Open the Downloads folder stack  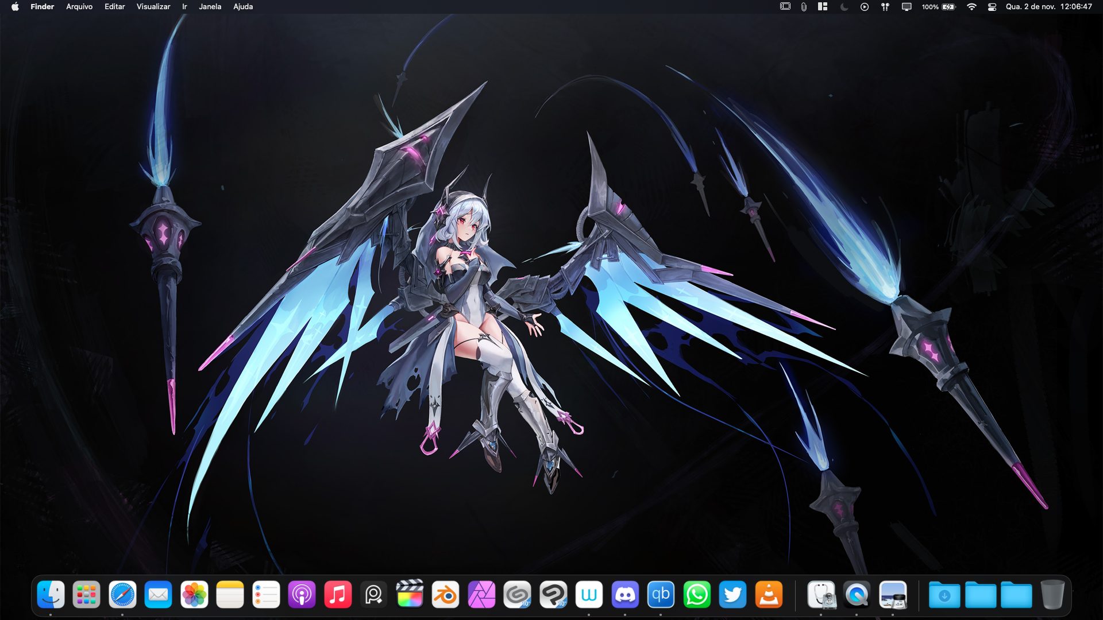coord(944,595)
